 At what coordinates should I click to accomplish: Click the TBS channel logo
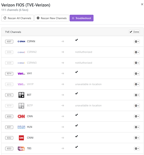[x=21, y=148]
